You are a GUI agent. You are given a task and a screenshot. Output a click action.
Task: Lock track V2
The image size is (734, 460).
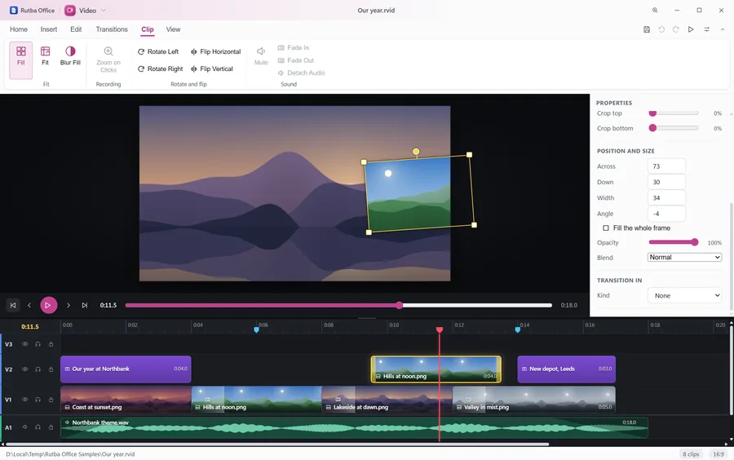click(51, 369)
